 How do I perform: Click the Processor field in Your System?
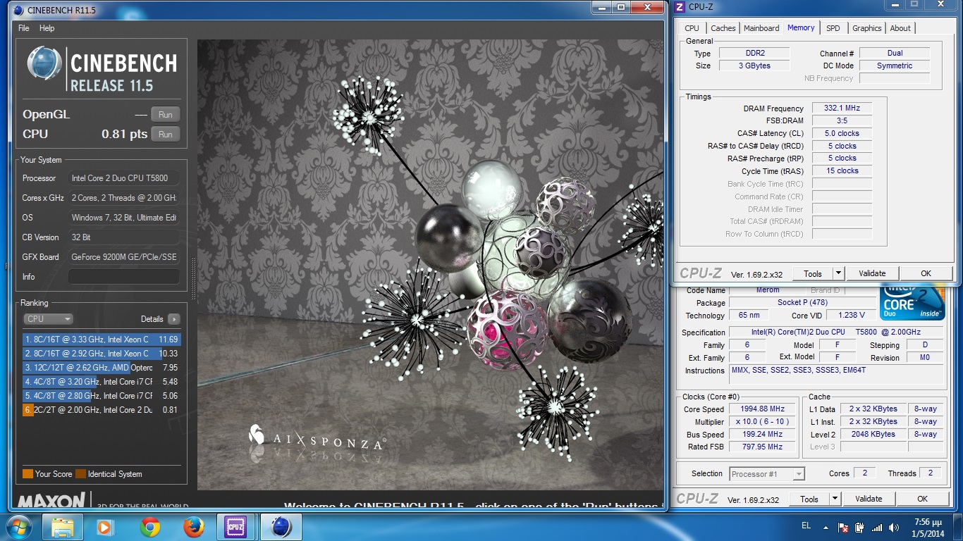pyautogui.click(x=124, y=178)
